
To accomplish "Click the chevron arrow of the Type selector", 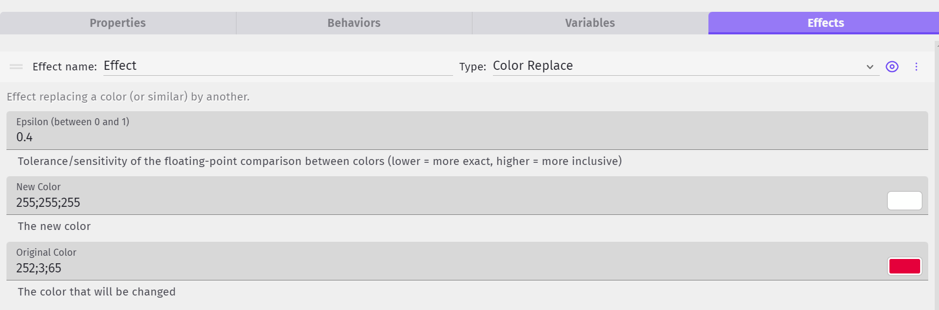I will pos(870,67).
